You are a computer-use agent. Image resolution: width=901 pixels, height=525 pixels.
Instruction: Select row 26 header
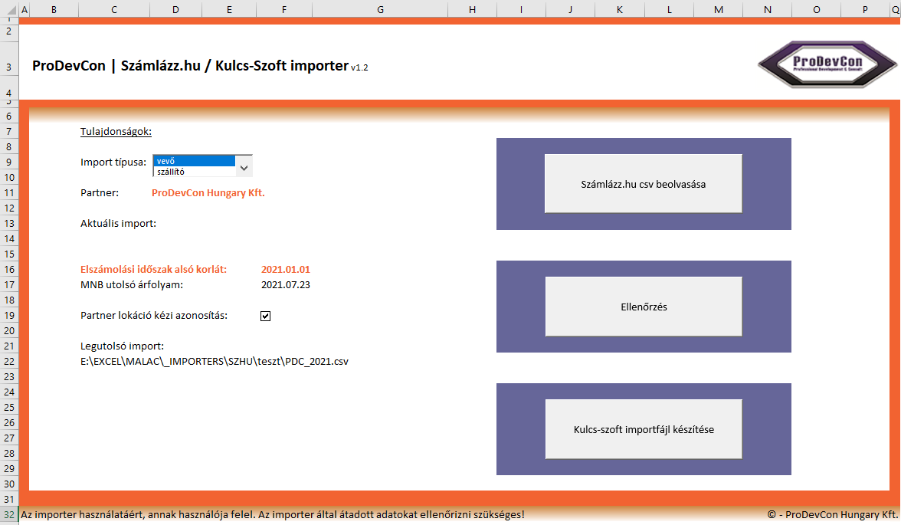click(x=9, y=422)
